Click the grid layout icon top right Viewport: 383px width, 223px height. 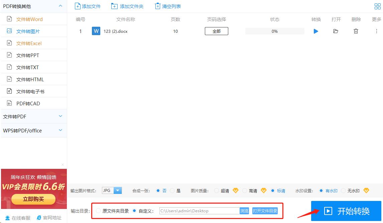click(377, 6)
